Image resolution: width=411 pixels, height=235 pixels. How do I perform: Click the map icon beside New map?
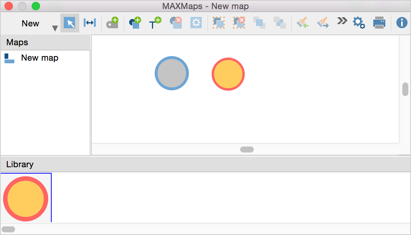tap(9, 58)
